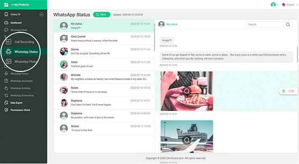The image size is (299, 164).
Task: Click the status detail pane scrollbar
Action: 297,54
